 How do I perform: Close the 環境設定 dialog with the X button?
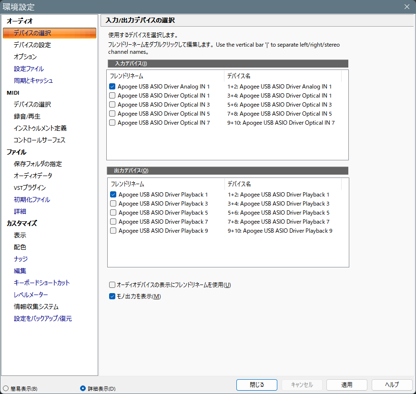click(407, 7)
